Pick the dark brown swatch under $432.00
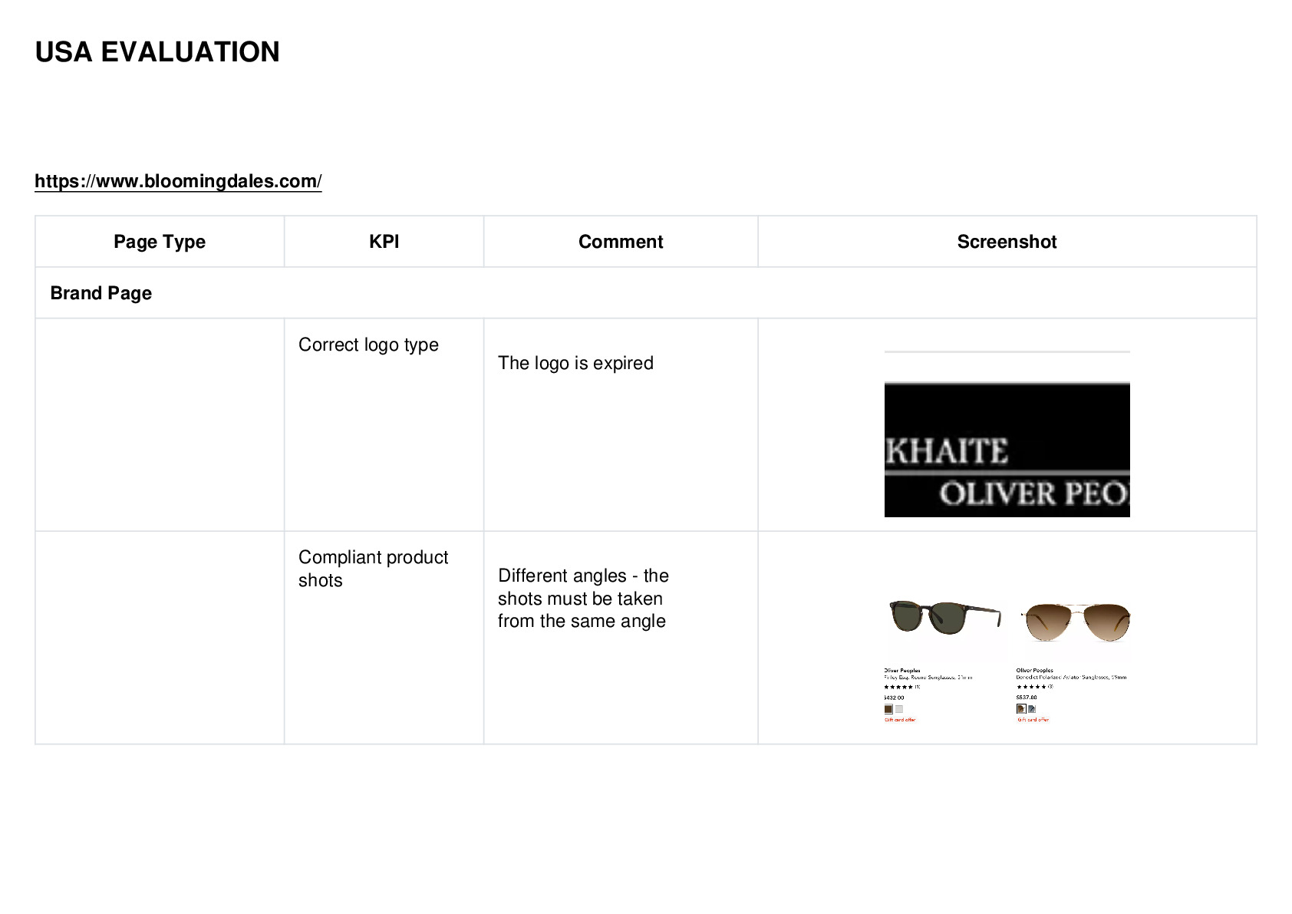1292x914 pixels. coord(888,709)
